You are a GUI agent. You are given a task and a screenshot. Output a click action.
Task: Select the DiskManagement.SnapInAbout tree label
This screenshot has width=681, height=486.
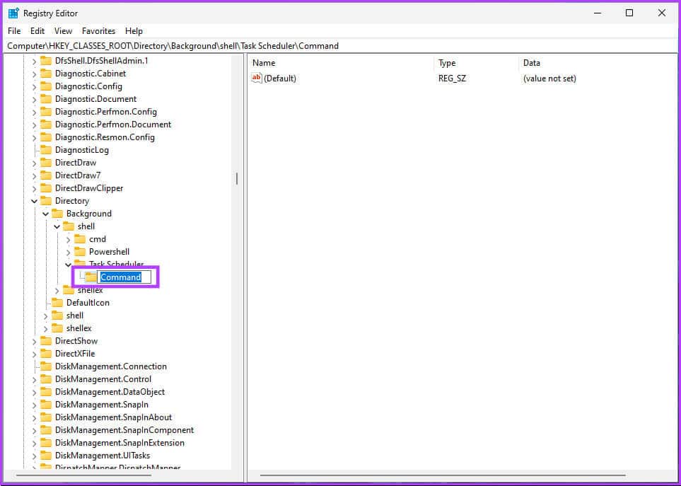click(113, 417)
